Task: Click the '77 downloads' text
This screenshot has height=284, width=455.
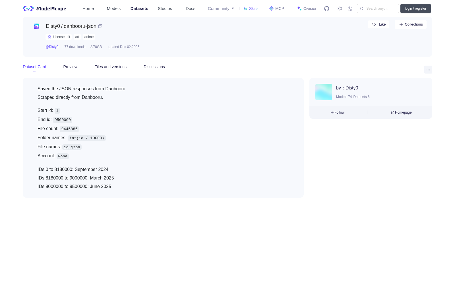Action: pos(75,47)
